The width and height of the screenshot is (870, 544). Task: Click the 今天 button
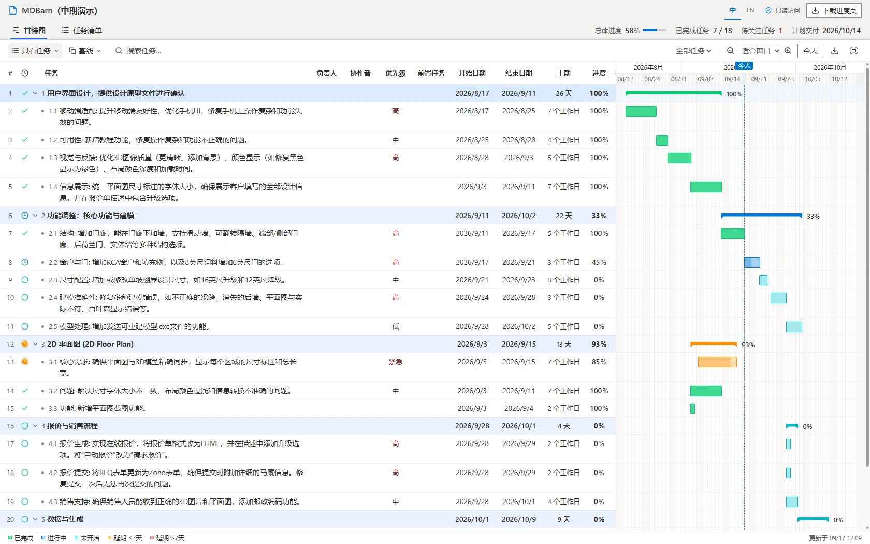(x=810, y=51)
